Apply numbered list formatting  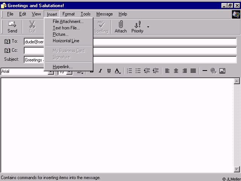(x=130, y=71)
